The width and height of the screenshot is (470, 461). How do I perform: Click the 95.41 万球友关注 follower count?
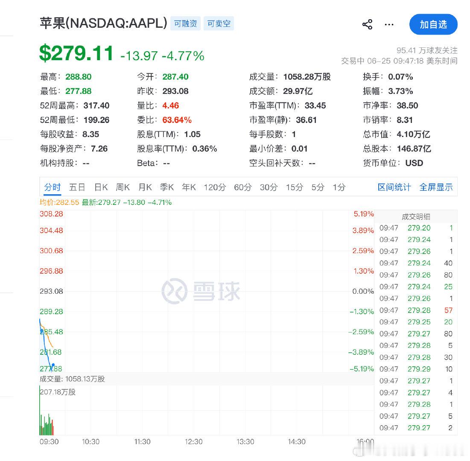[427, 50]
